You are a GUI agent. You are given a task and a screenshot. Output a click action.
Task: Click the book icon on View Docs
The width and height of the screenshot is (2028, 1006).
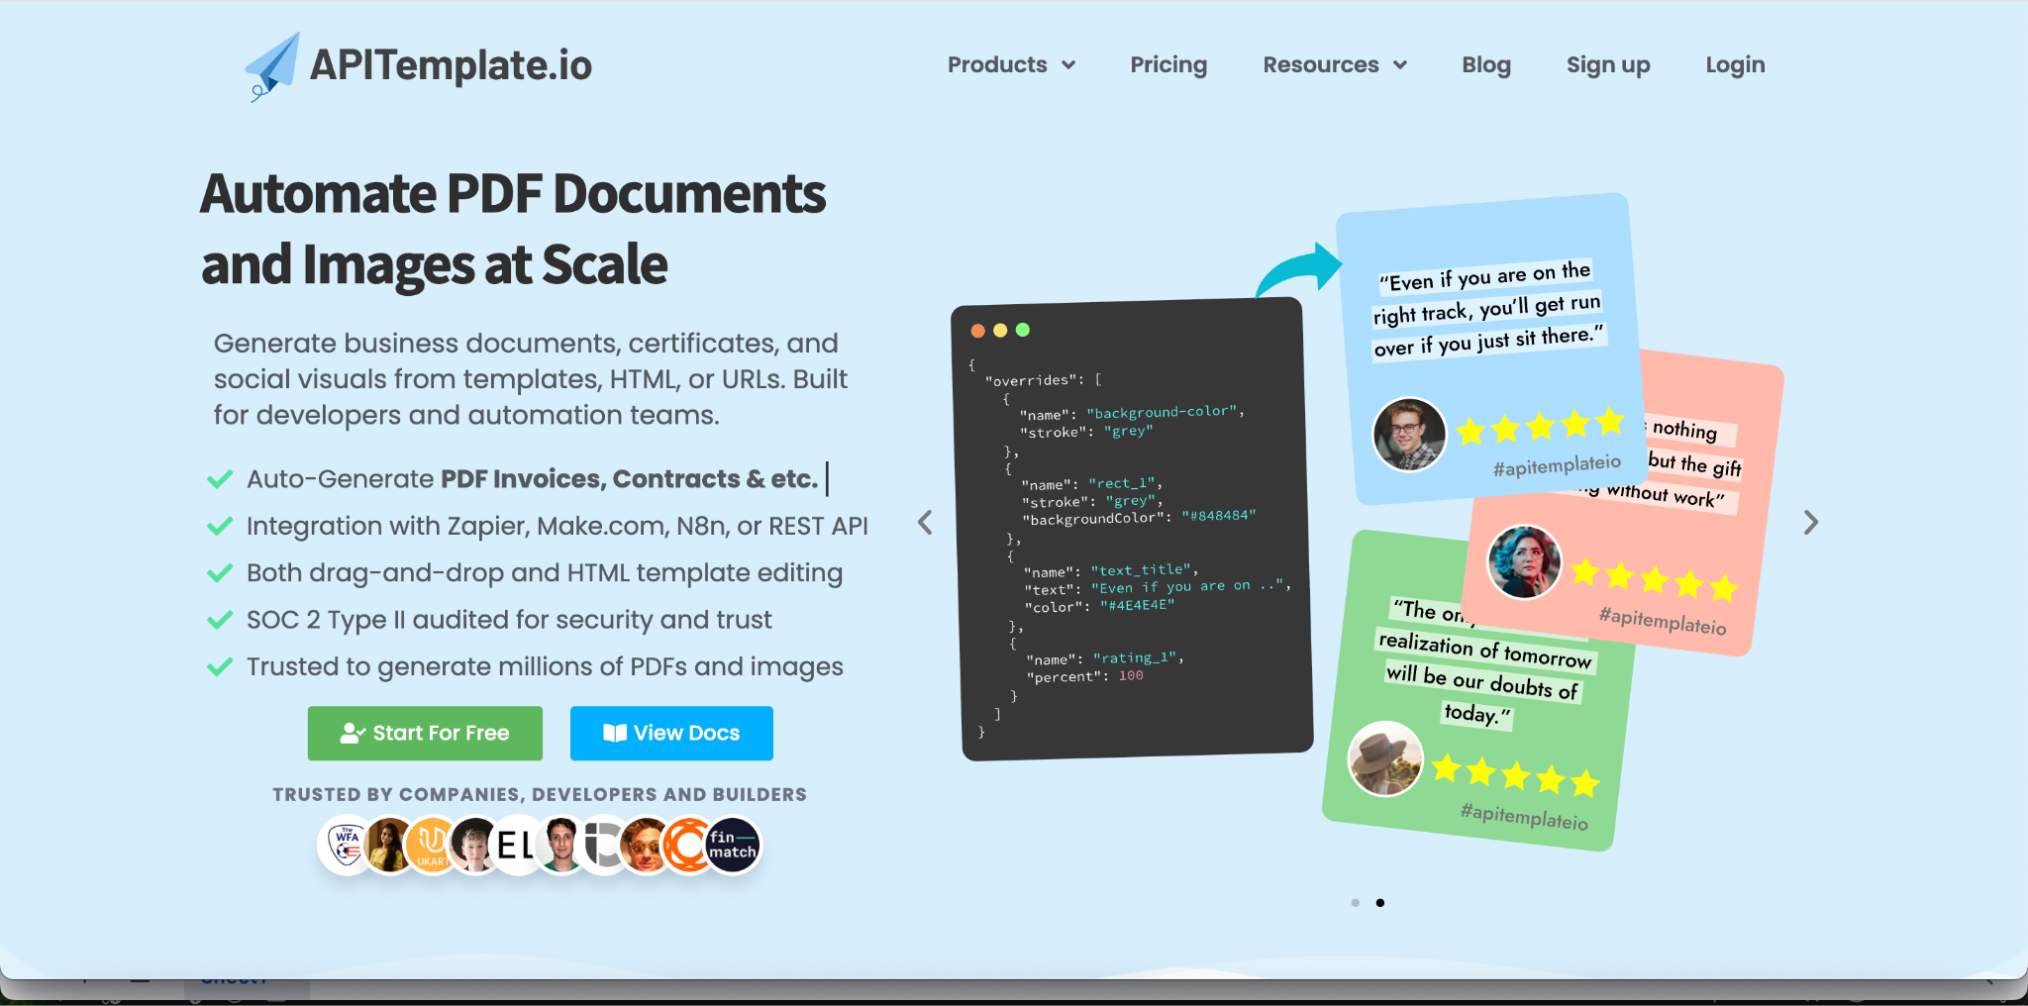point(615,733)
